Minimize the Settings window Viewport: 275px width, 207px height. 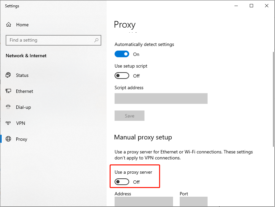coord(236,6)
